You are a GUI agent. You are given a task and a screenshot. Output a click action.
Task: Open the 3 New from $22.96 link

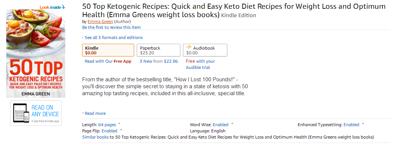coord(159,61)
